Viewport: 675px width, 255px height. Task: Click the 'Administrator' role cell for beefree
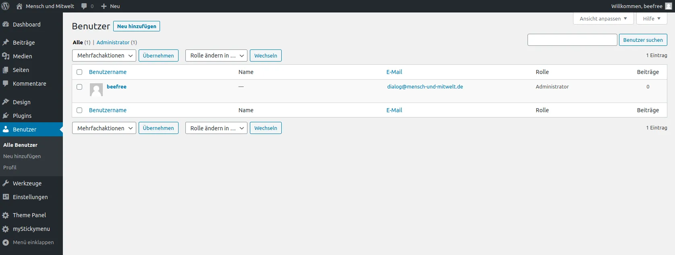point(552,86)
